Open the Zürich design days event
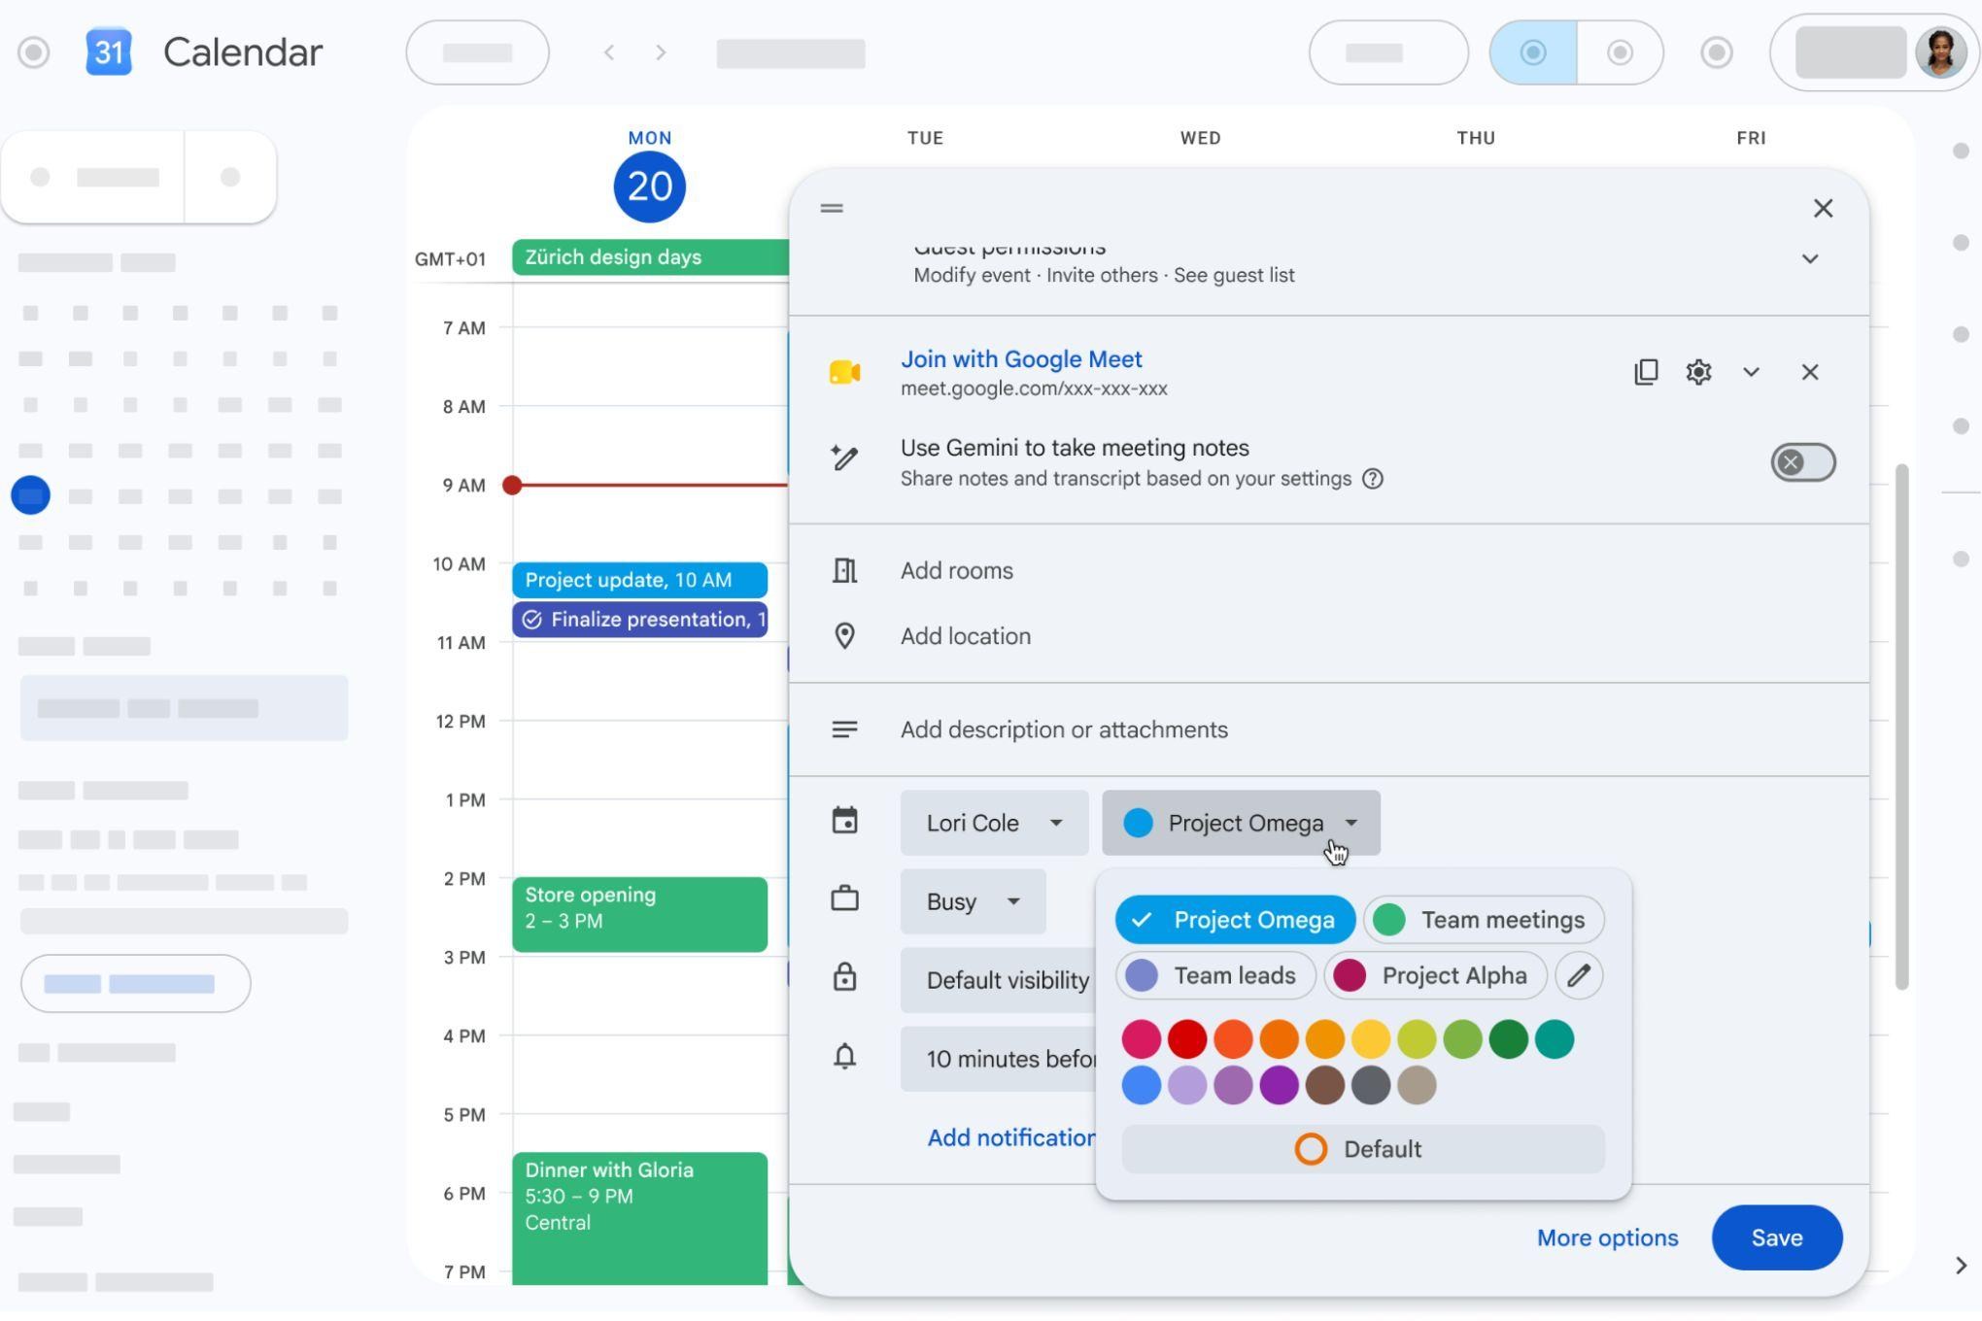1982x1321 pixels. pos(650,257)
